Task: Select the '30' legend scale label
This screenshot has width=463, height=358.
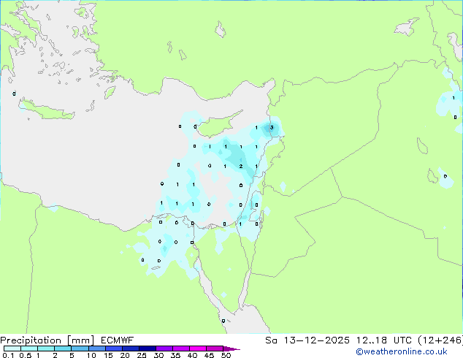Action: [158, 355]
